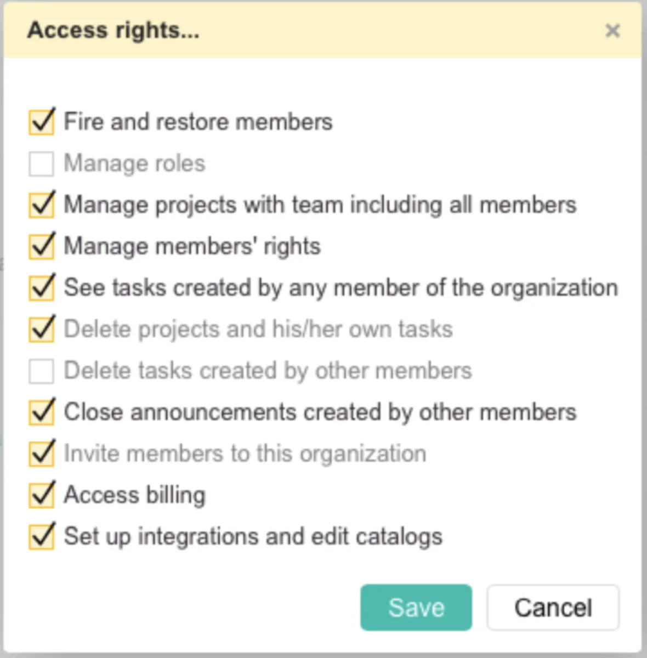Screen dimensions: 647x658
Task: Toggle Manage projects with team checkbox
Action: coord(42,205)
